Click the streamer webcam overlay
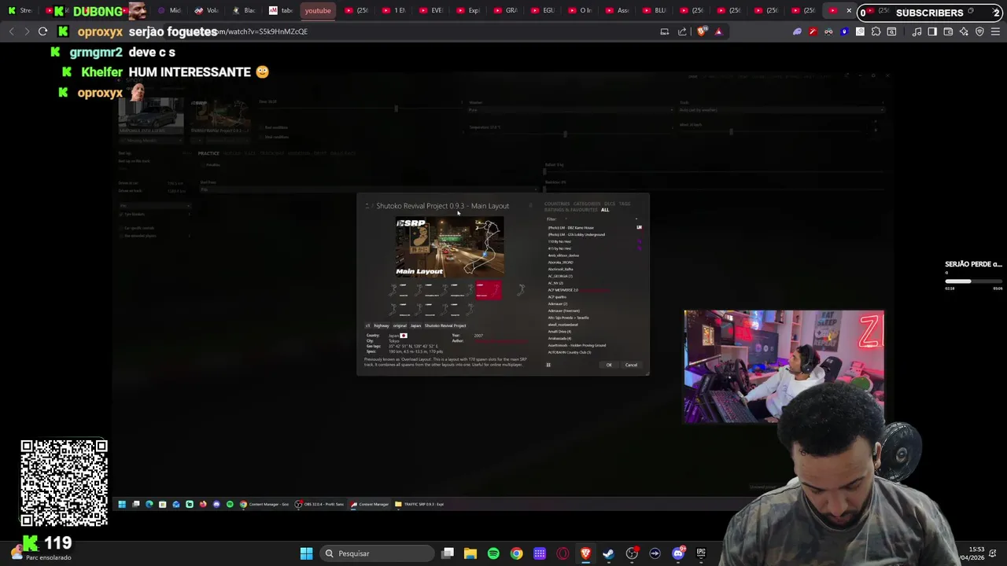 [x=784, y=366]
